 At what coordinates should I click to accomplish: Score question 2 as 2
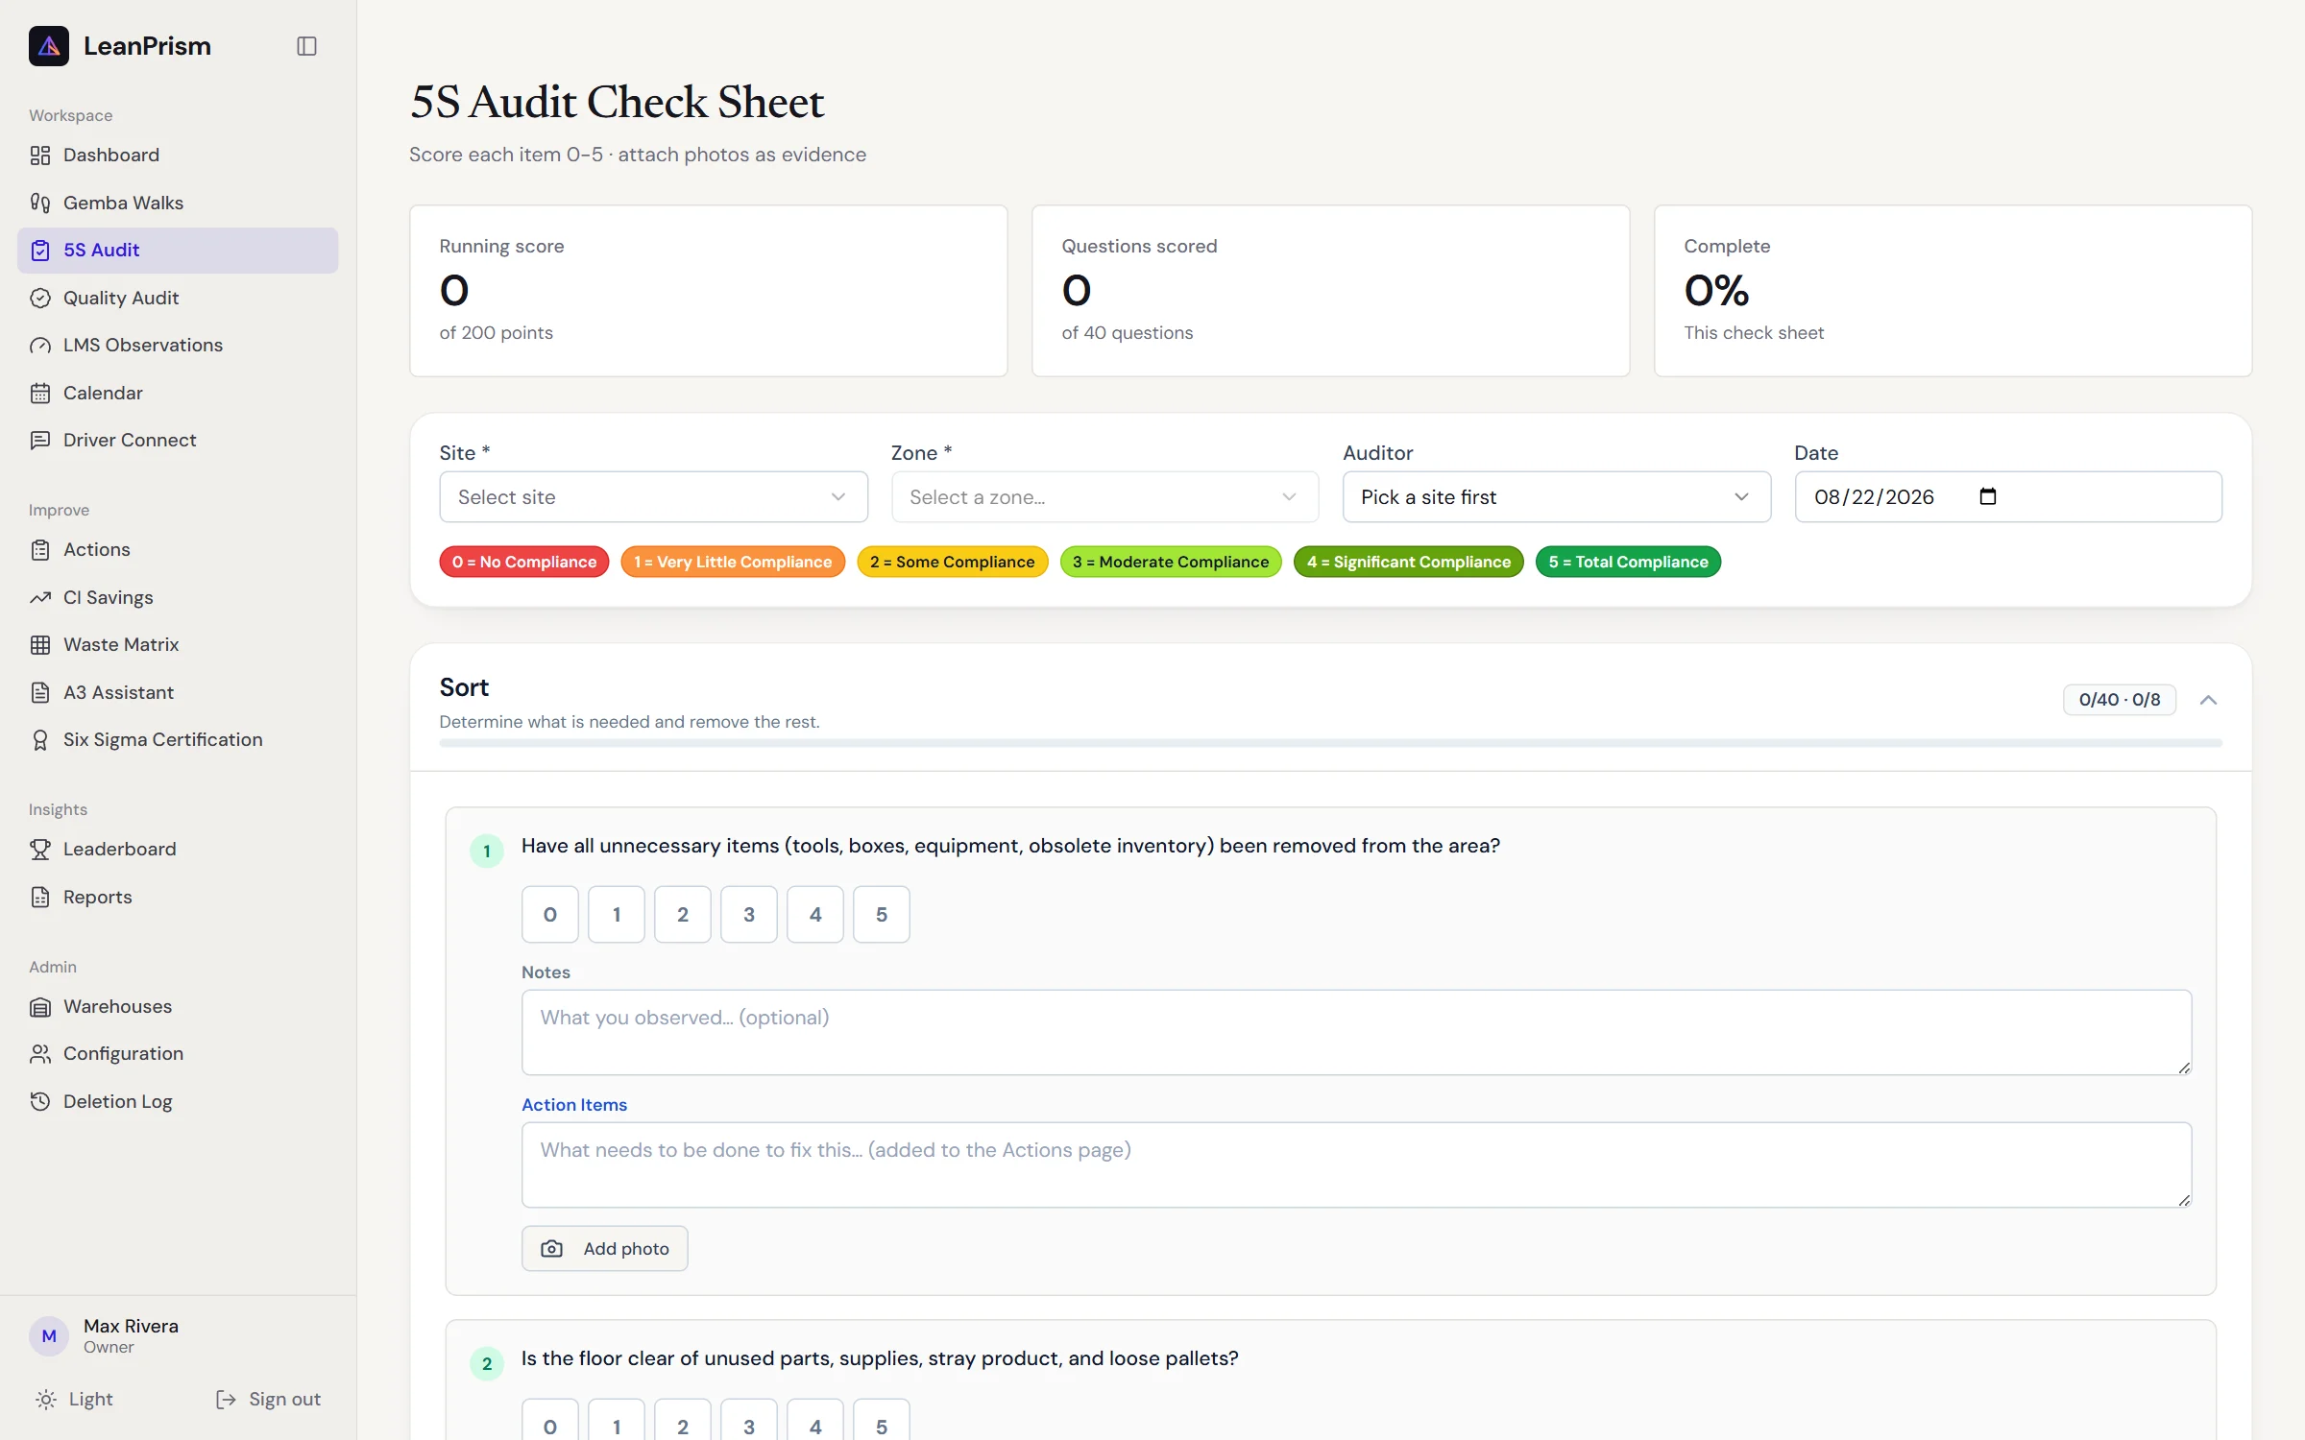click(683, 1420)
